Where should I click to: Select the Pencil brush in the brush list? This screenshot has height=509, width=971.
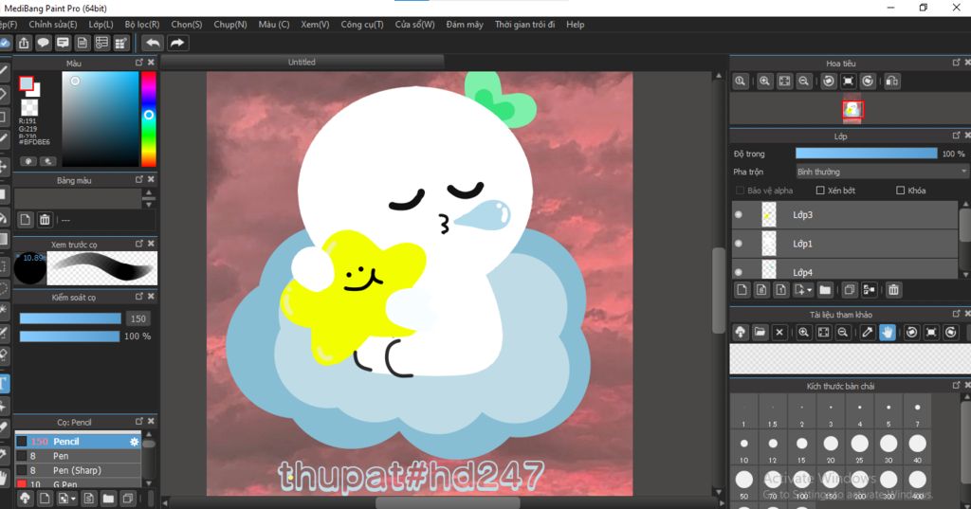coord(78,442)
